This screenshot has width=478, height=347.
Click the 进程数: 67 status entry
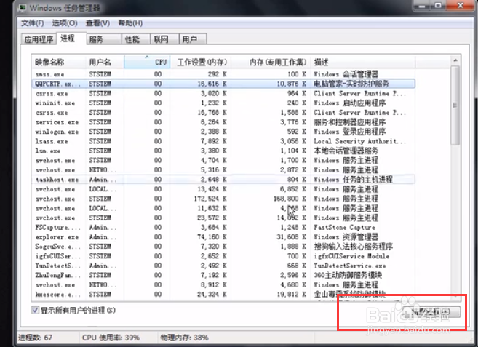(x=36, y=338)
